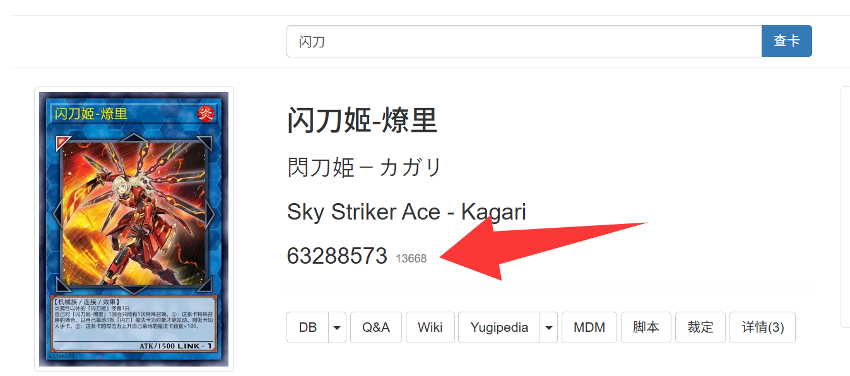Open the 裁定 rulings page

pyautogui.click(x=700, y=327)
